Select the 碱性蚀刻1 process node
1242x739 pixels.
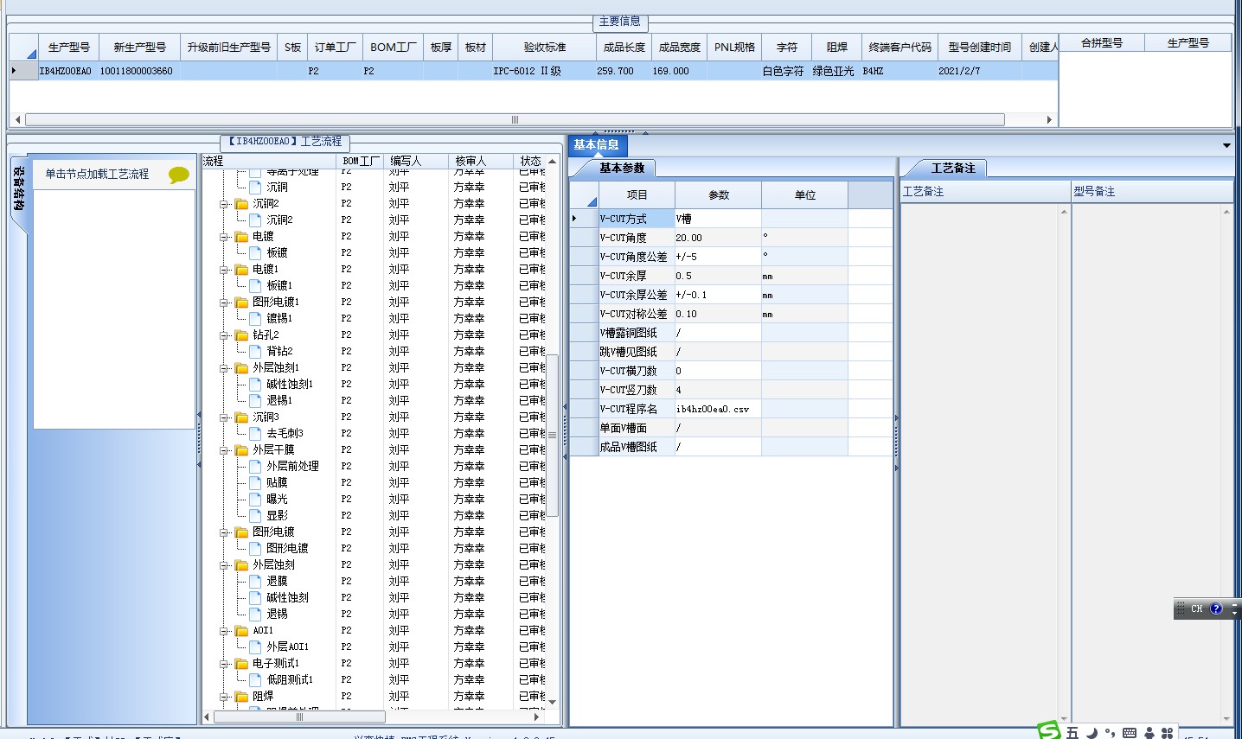point(290,384)
